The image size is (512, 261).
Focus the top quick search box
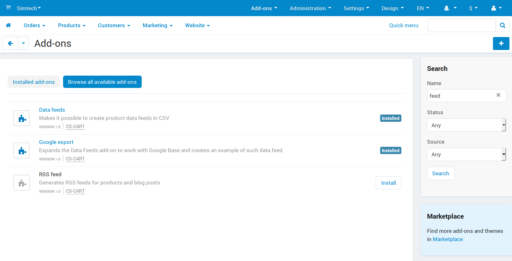click(x=462, y=25)
